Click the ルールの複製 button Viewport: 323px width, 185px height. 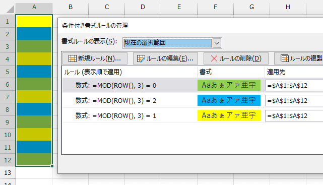point(299,58)
